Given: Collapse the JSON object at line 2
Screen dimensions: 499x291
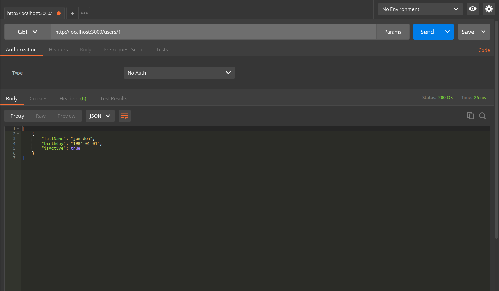Looking at the screenshot, I should (x=18, y=133).
